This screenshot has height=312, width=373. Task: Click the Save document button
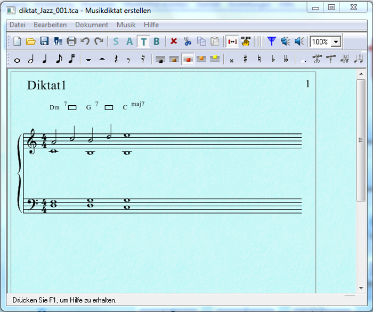45,41
